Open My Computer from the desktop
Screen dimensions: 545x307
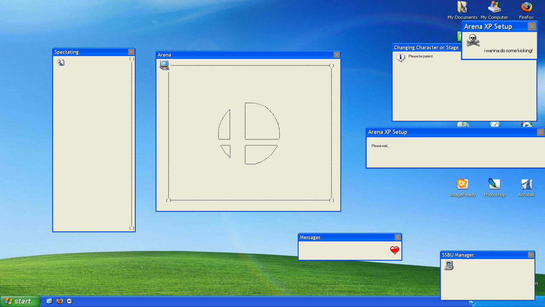tap(494, 7)
